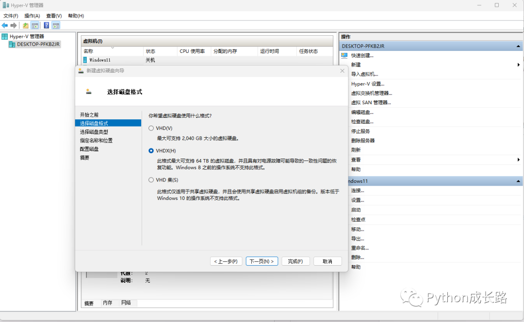Switch to the 摘要 tab at bottom
Image resolution: width=524 pixels, height=322 pixels.
[89, 303]
